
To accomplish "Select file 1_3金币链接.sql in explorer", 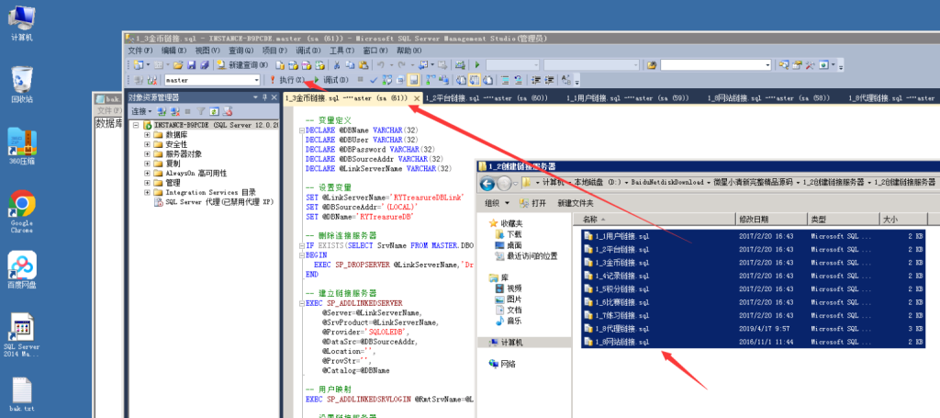I will (x=621, y=262).
